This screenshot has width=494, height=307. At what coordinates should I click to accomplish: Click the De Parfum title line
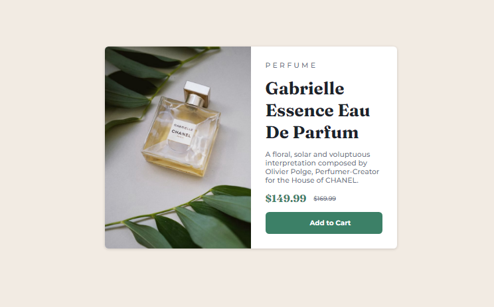click(x=312, y=132)
